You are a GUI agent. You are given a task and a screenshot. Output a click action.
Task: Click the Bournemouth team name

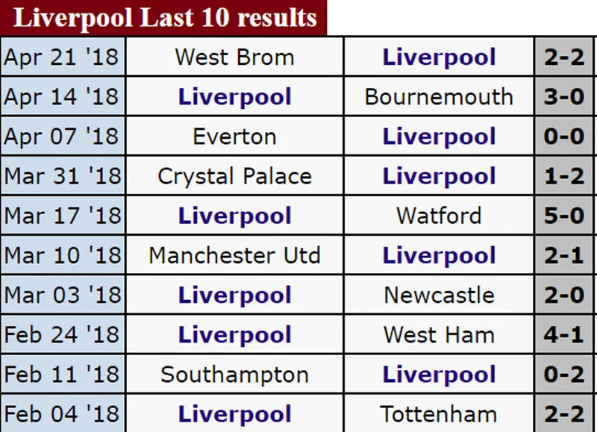pyautogui.click(x=439, y=97)
